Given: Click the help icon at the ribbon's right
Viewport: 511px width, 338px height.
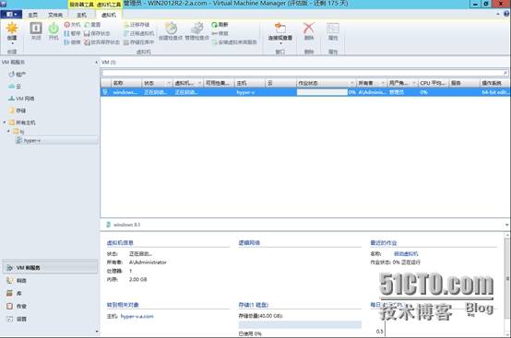Looking at the screenshot, I should click(506, 14).
